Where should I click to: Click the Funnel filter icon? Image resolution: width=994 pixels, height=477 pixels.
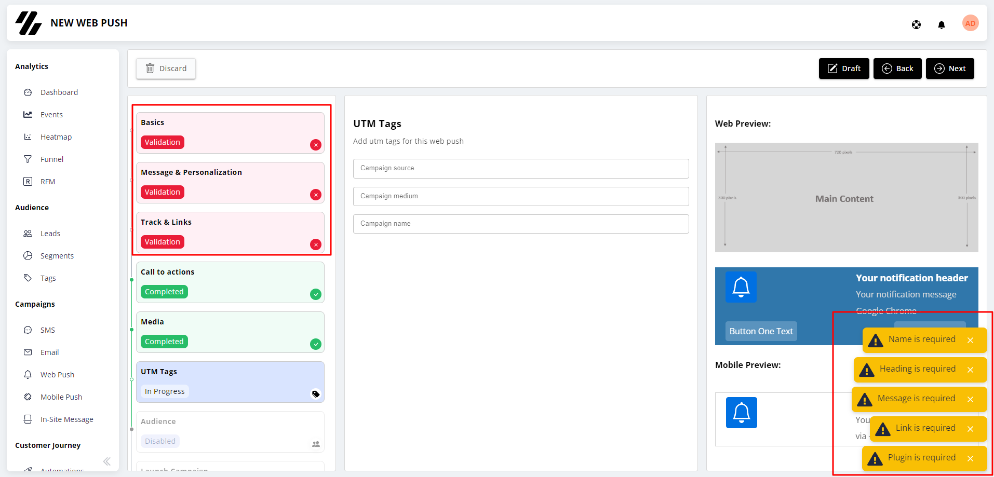(x=28, y=159)
